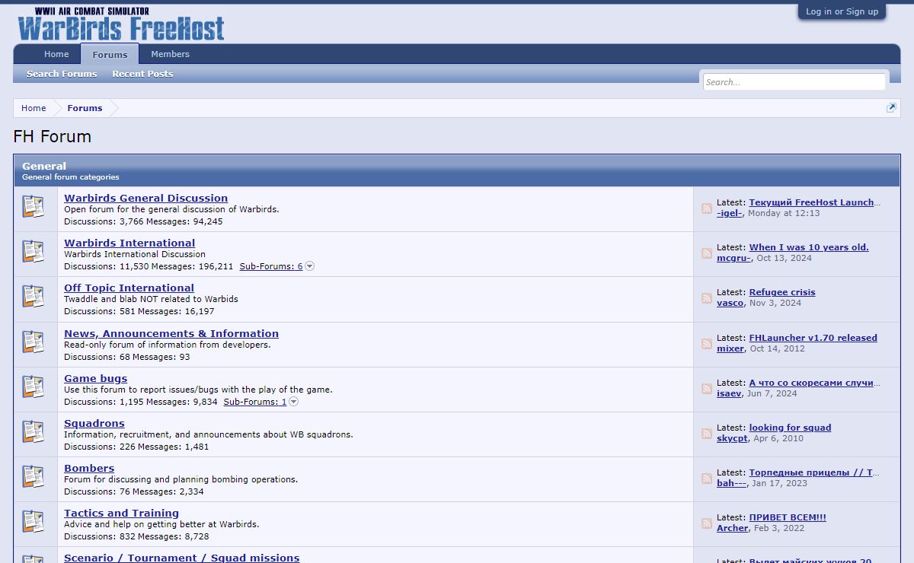Open Sub-Forums: 1 link
The width and height of the screenshot is (914, 563).
255,402
